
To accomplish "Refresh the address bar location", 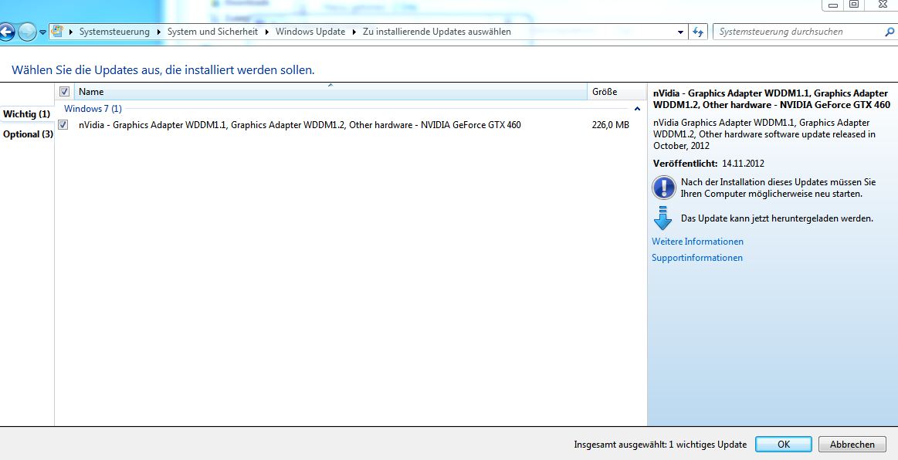I will [x=697, y=32].
